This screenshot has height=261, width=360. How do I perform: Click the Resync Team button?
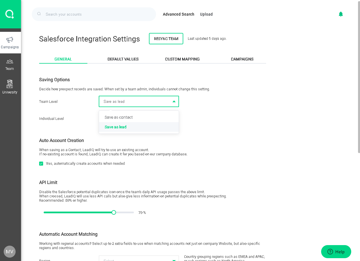(x=166, y=39)
